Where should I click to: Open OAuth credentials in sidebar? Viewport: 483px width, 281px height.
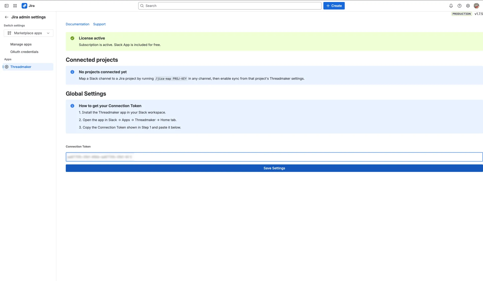(24, 52)
